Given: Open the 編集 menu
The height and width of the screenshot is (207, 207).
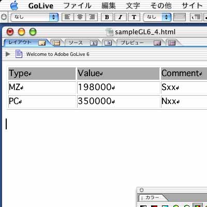Looking at the screenshot, I should tap(109, 6).
